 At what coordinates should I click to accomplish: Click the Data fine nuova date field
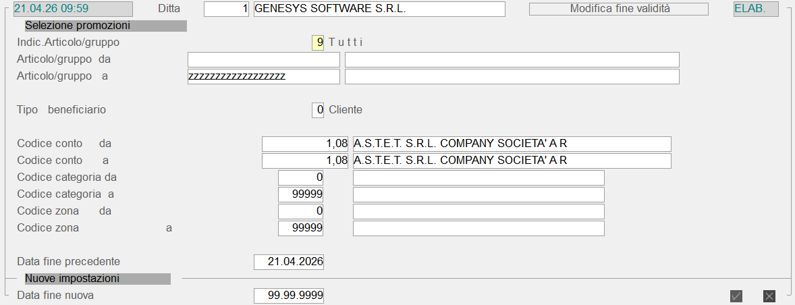tap(289, 296)
